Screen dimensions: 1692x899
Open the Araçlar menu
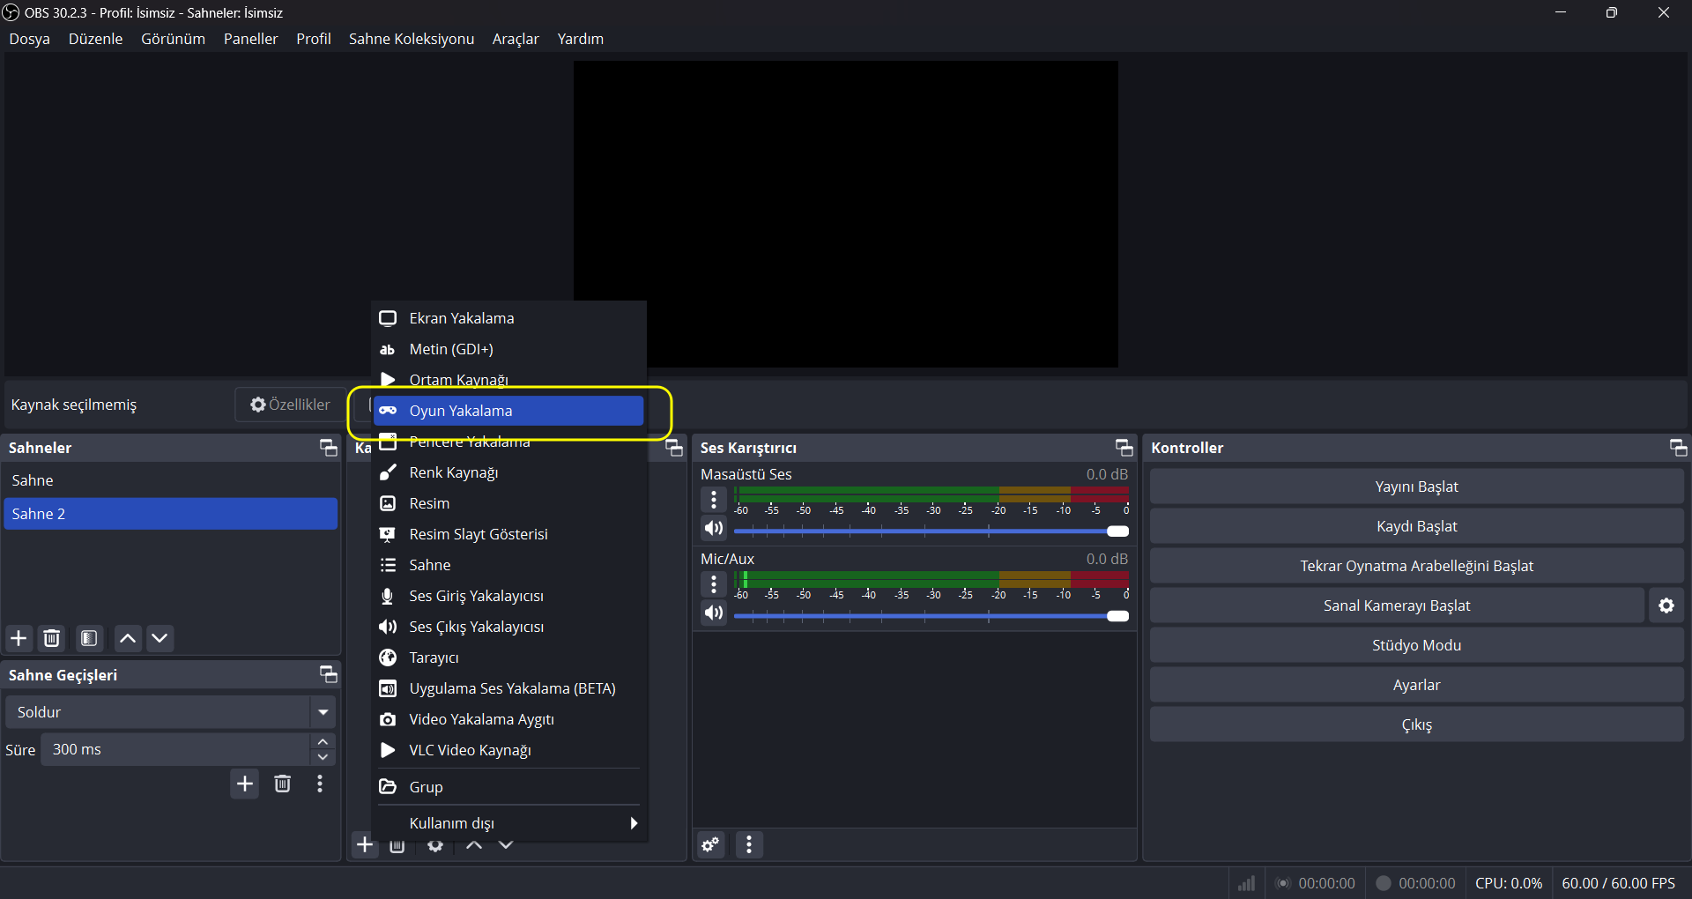(516, 39)
